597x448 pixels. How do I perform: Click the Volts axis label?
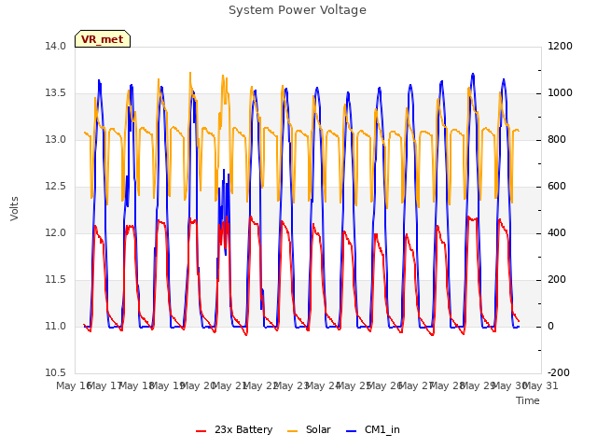(14, 209)
